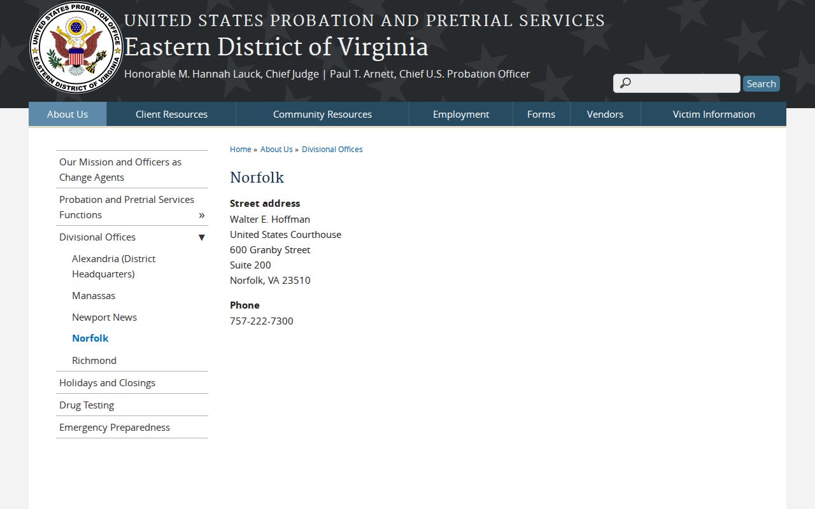Open Probation and Pretrial Services Functions page
This screenshot has width=815, height=509.
[x=127, y=207]
